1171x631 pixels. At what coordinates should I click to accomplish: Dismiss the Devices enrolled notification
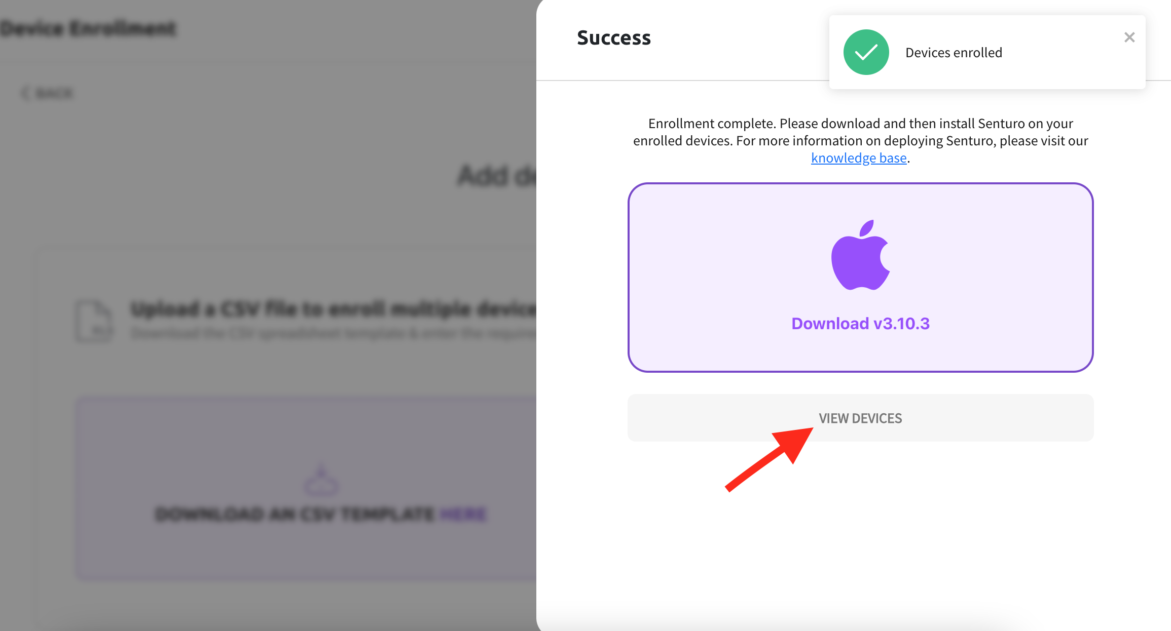click(x=1129, y=37)
